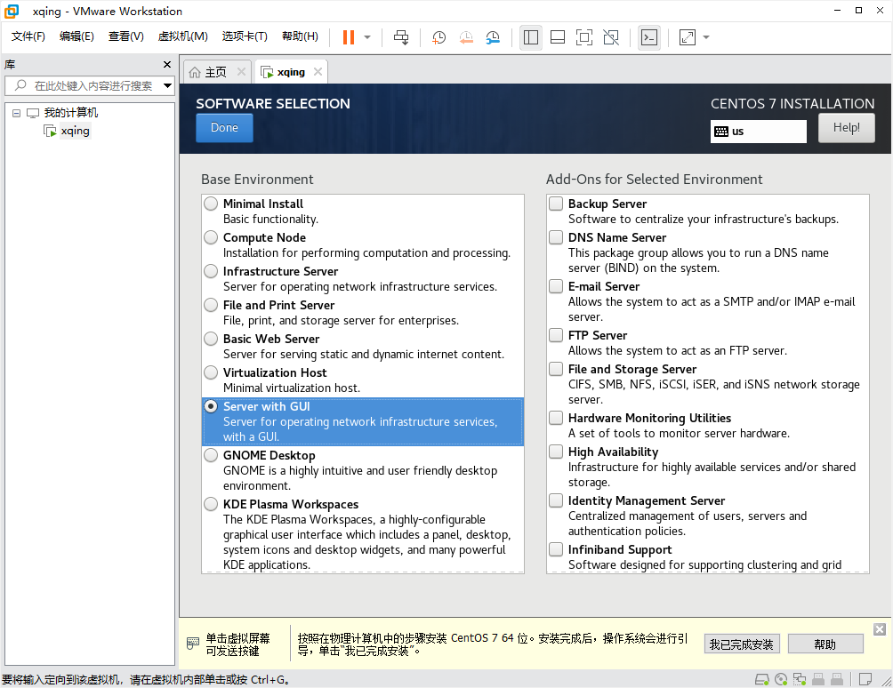Enable the Hardware Monitoring Utilities checkbox
The image size is (893, 688).
click(556, 418)
